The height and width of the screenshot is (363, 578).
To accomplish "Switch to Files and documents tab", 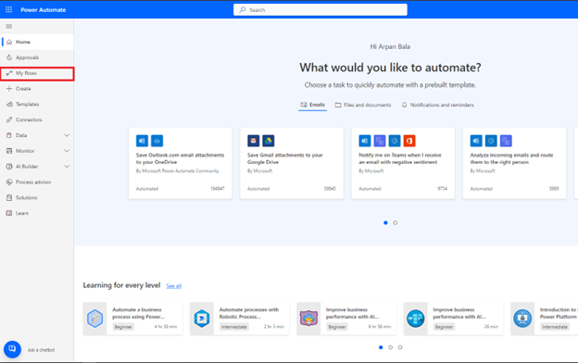I will pyautogui.click(x=363, y=105).
